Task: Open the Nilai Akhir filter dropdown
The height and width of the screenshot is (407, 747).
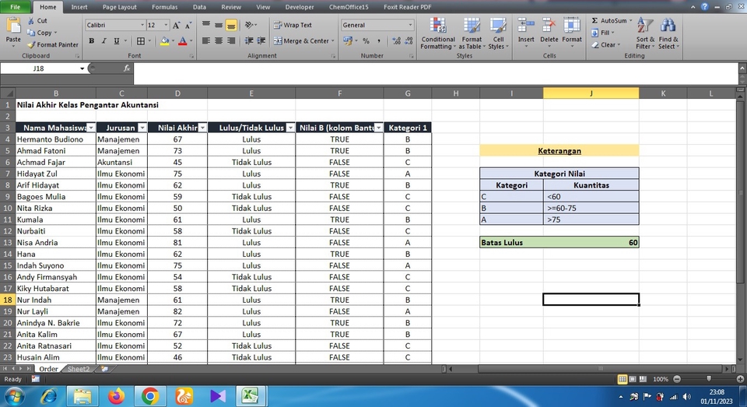Action: (x=202, y=128)
